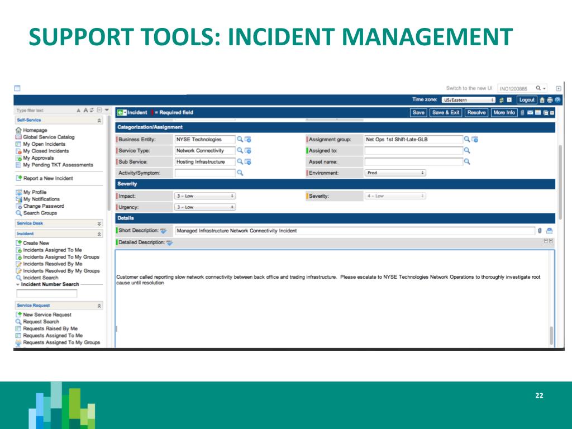Show reference details icon for Assignment group
This screenshot has height=429, width=572.
coord(475,139)
